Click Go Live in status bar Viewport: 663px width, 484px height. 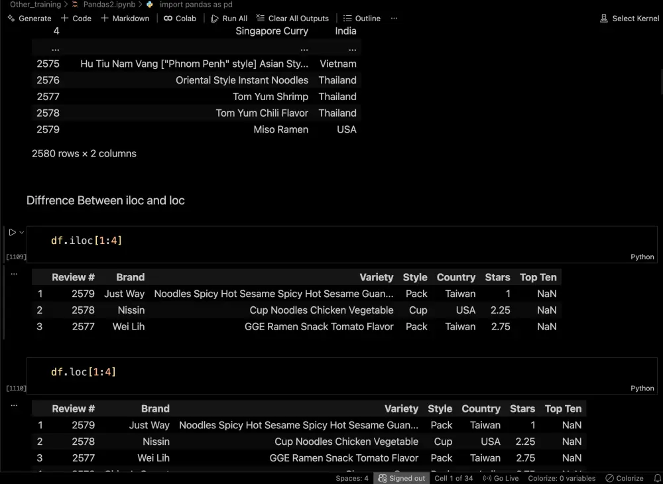(501, 478)
